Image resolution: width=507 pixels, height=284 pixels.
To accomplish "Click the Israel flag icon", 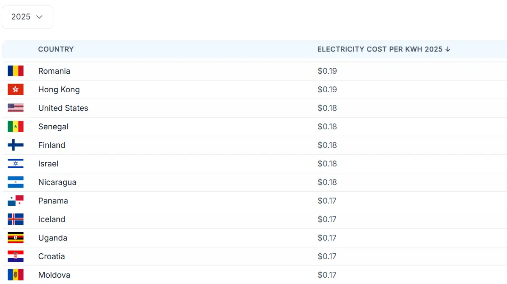I will pos(15,164).
